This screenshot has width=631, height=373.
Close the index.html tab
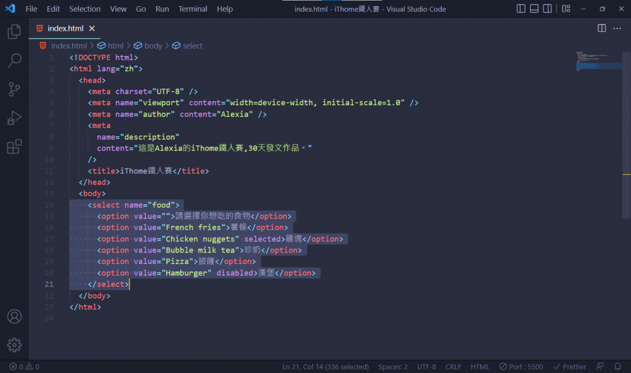[92, 28]
